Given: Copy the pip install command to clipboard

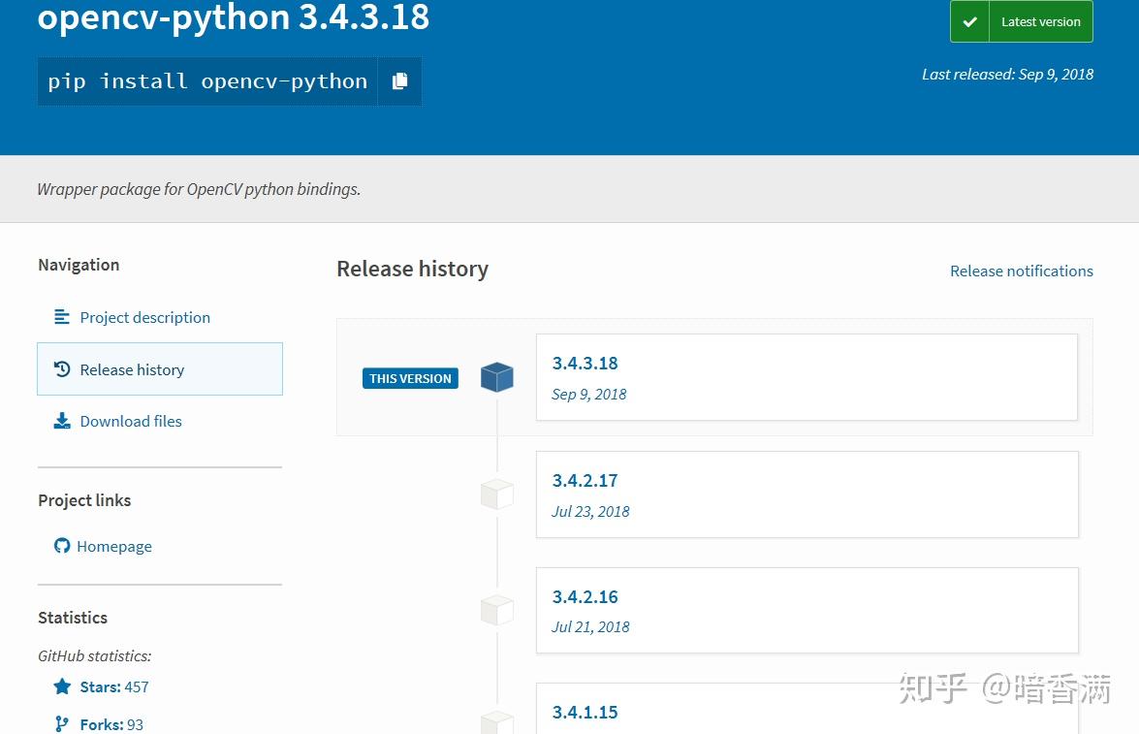Looking at the screenshot, I should 399,81.
